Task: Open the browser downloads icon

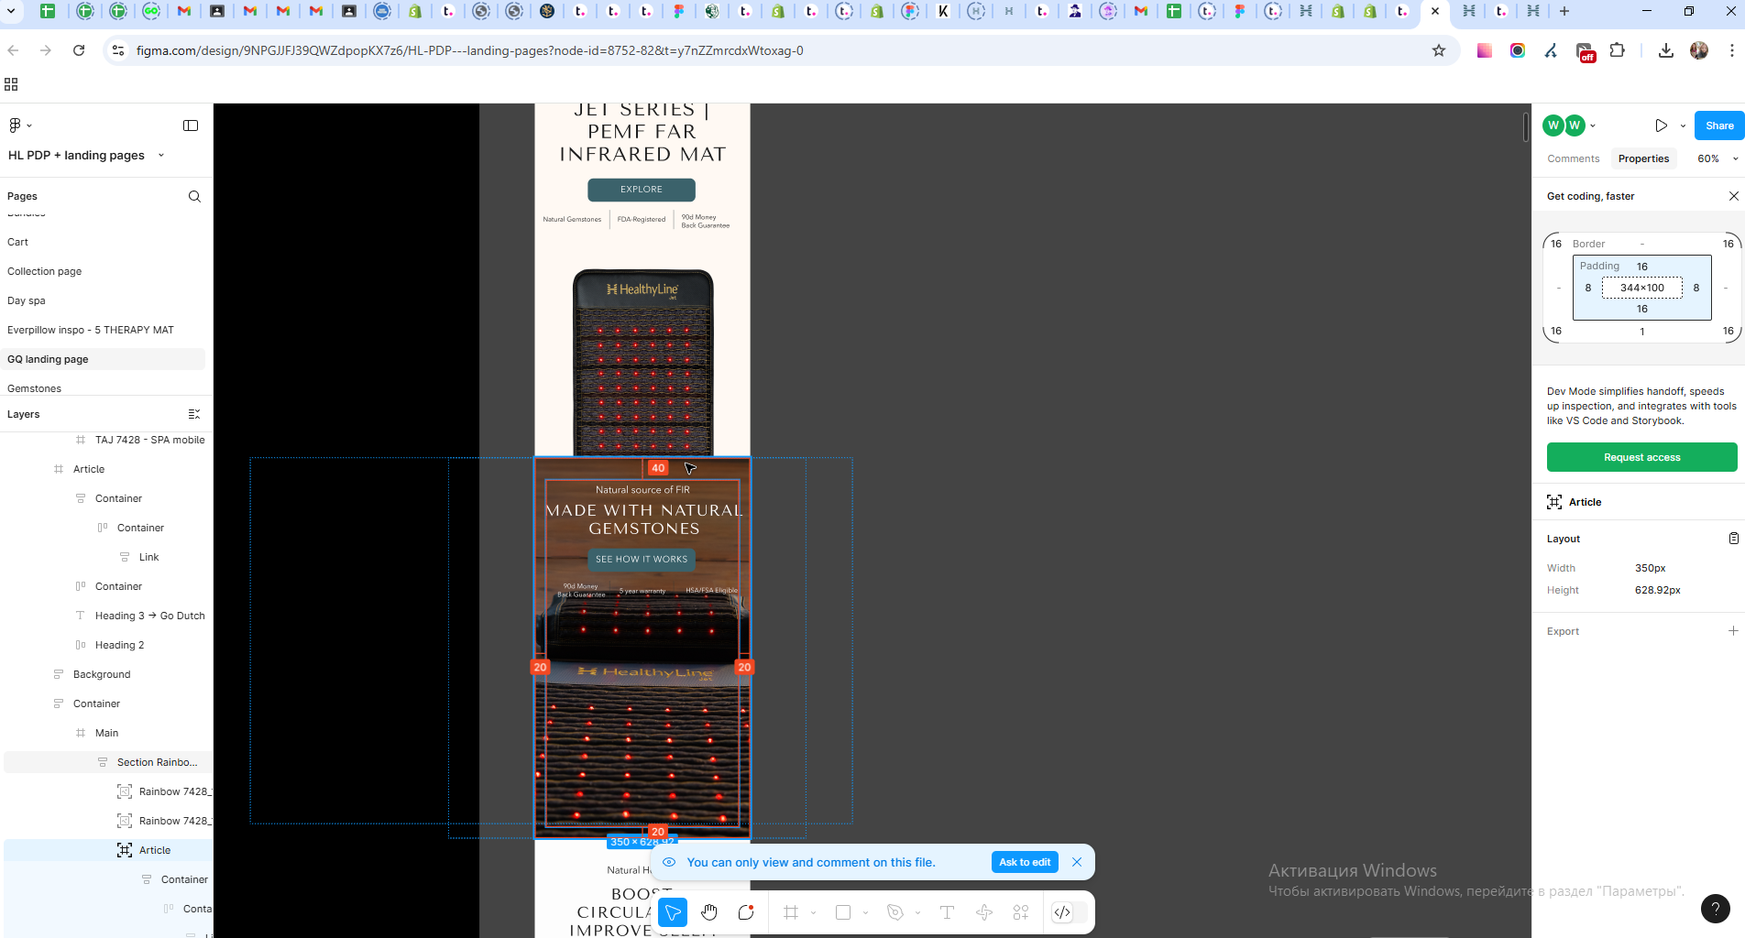Action: coord(1666,50)
